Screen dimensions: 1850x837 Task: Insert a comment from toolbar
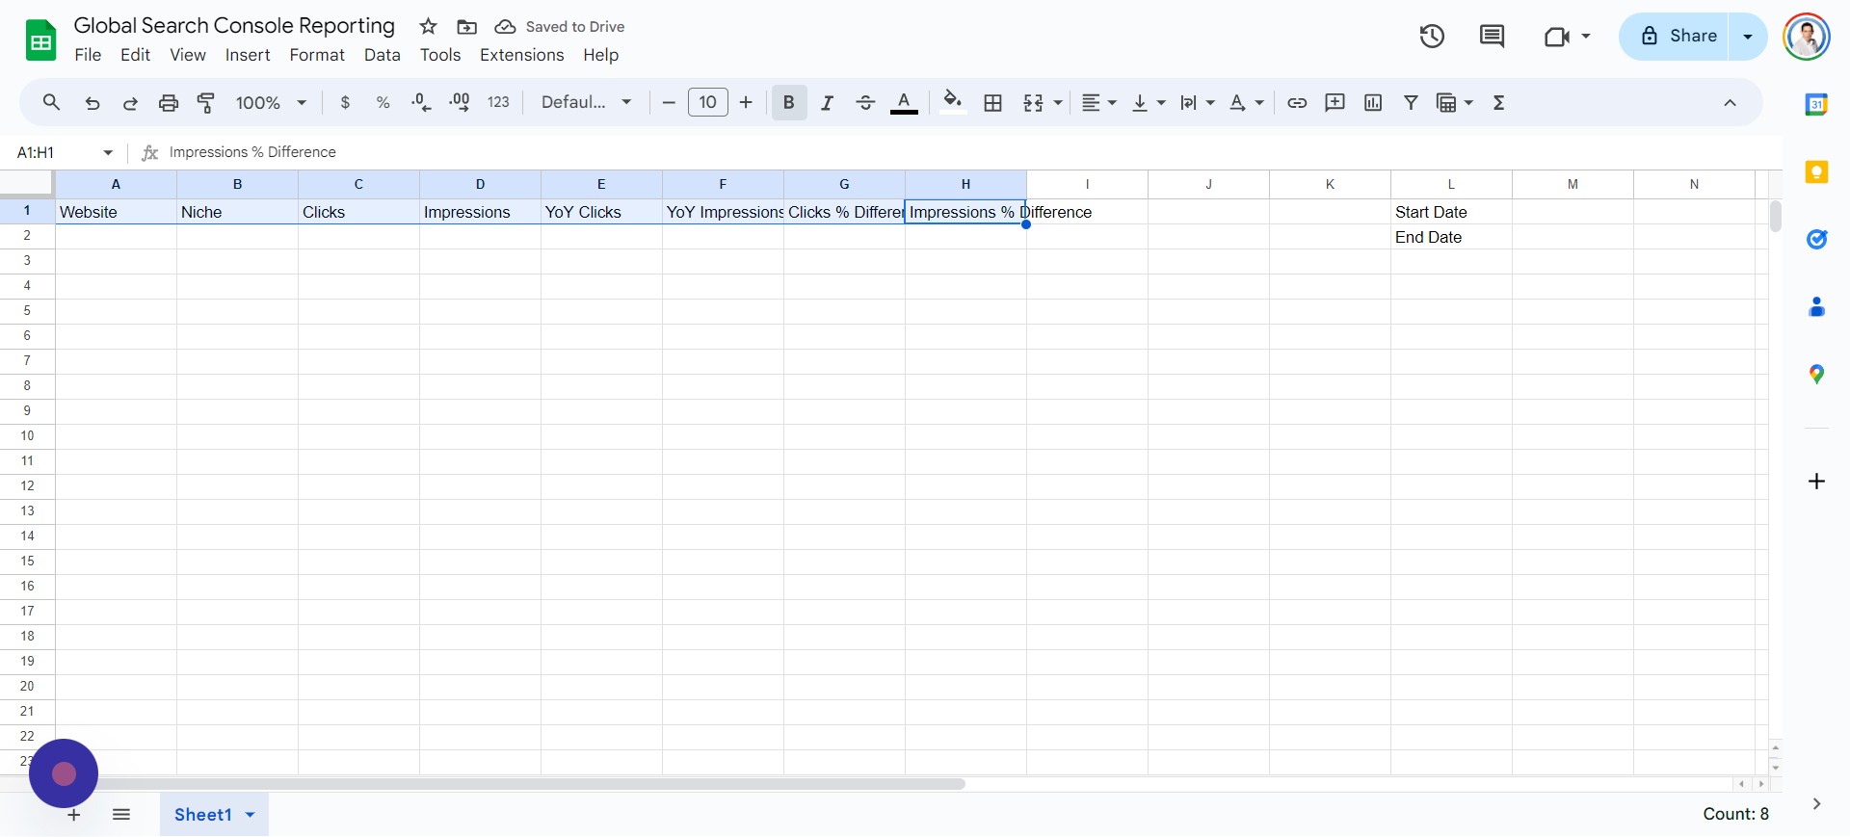coord(1335,102)
